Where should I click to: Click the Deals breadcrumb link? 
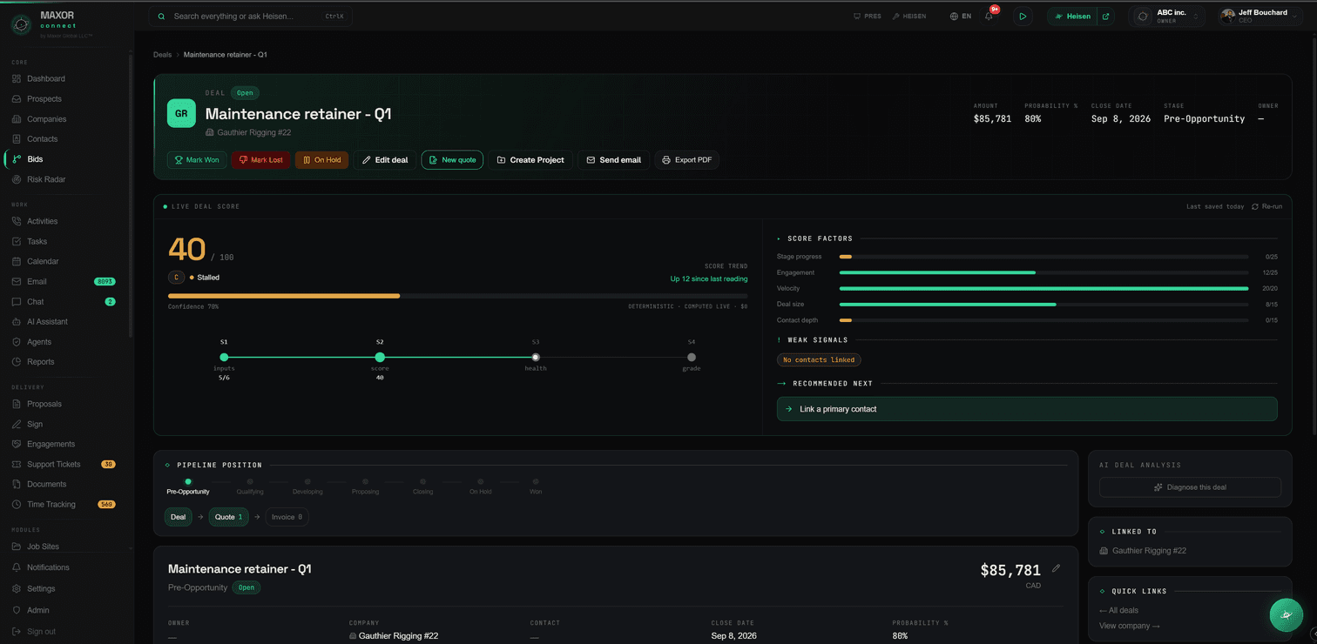[x=162, y=55]
